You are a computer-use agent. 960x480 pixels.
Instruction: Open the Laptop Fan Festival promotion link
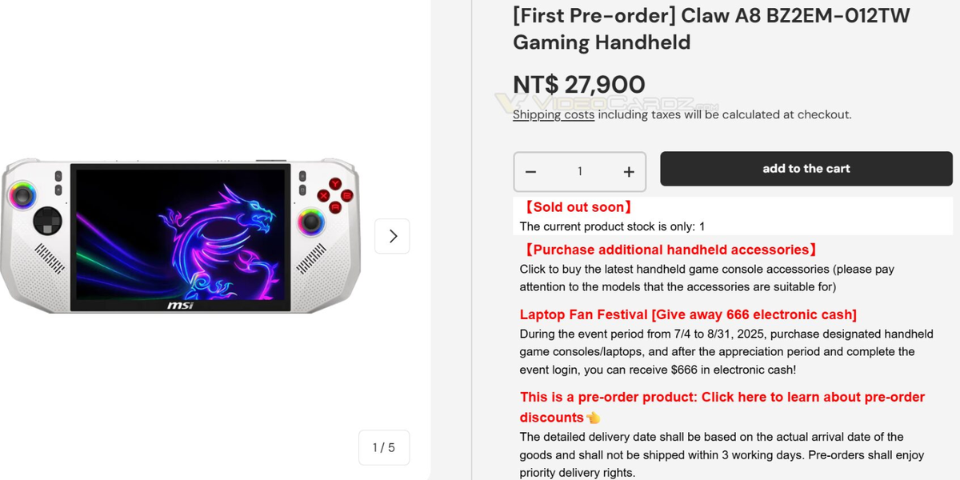click(x=688, y=314)
